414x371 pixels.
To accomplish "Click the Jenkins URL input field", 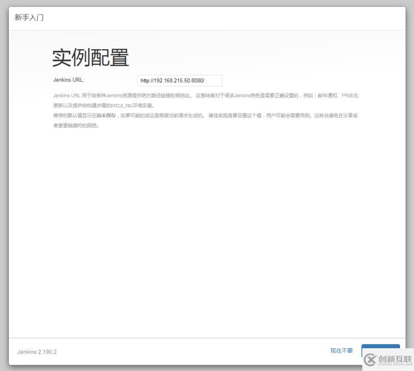I will point(180,81).
